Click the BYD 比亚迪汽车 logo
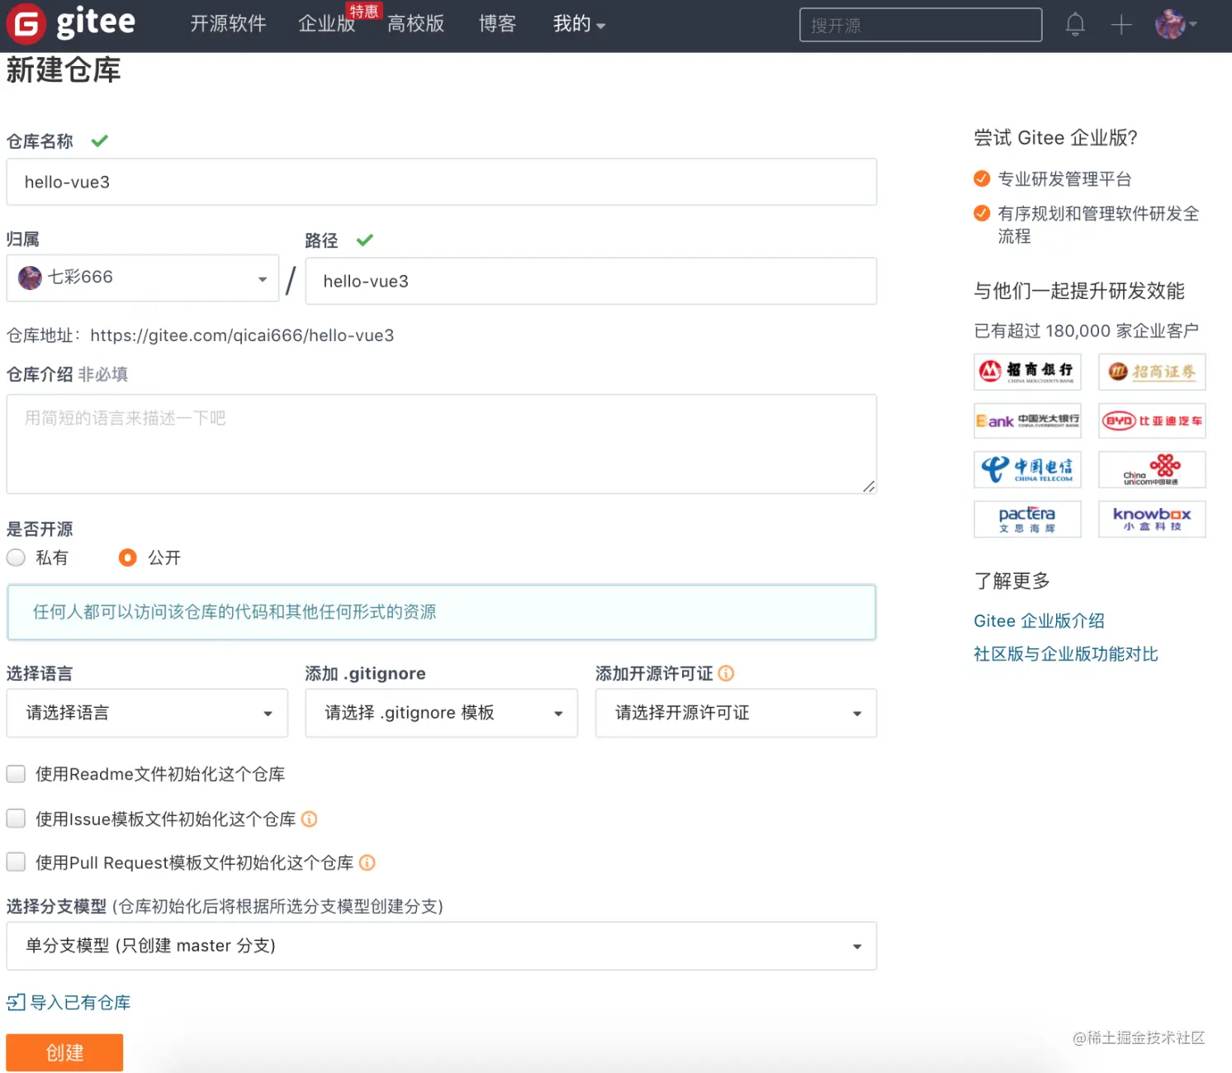 [x=1152, y=421]
